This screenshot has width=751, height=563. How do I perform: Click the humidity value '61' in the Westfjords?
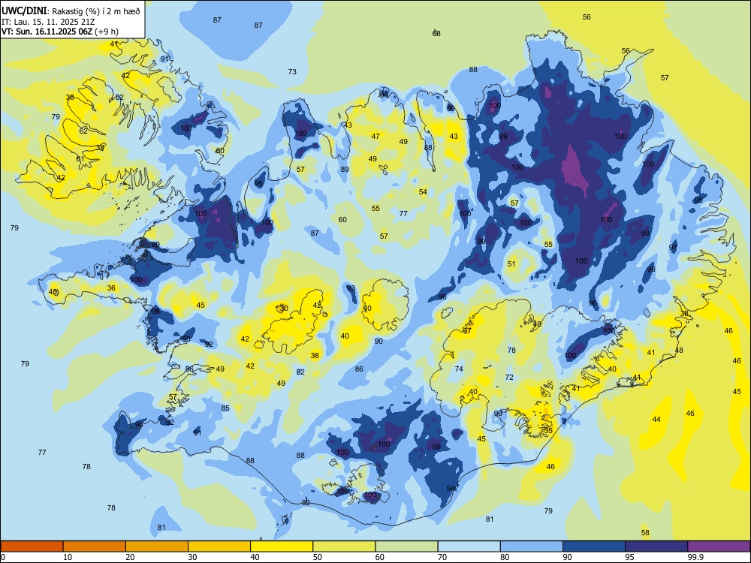pyautogui.click(x=80, y=159)
